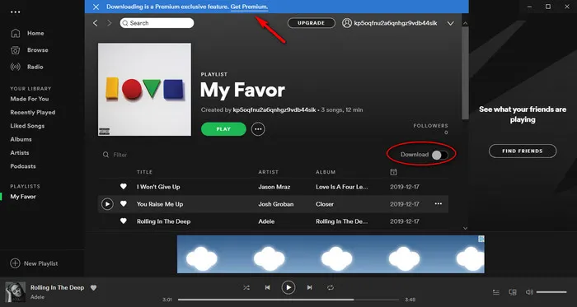Screen dimensions: 577x307
Task: Open album Closer
Action: click(325, 204)
